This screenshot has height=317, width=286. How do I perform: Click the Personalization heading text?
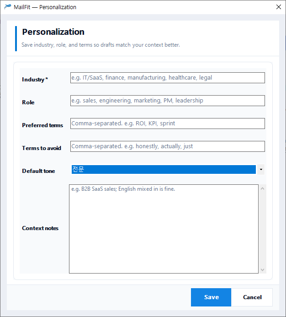53,32
